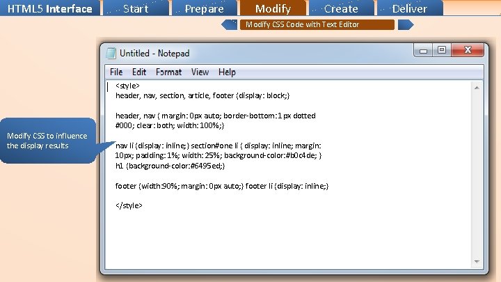Click the opening <style> tag line

127,86
